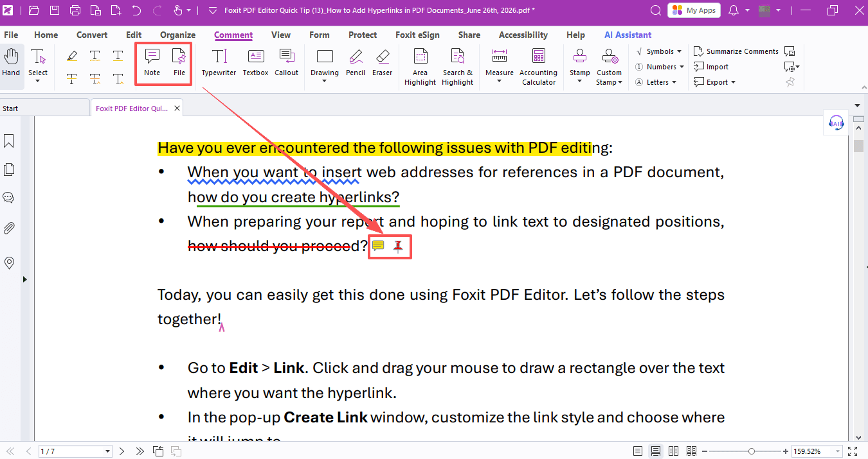Activate the Note comment tool
This screenshot has width=868, height=459.
[x=152, y=63]
